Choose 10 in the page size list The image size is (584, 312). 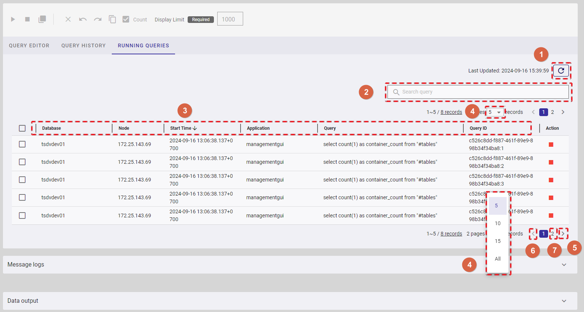coord(497,223)
